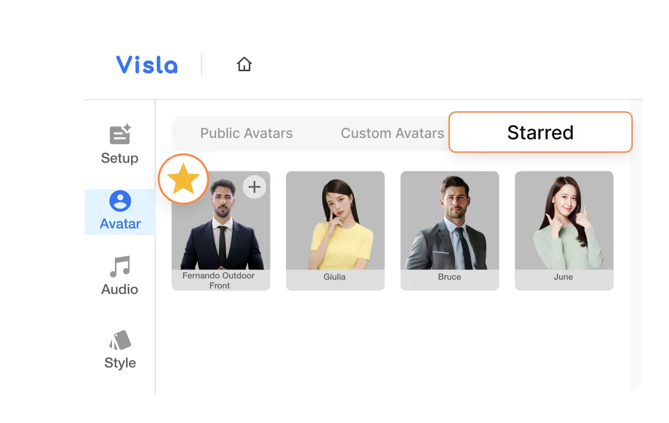The height and width of the screenshot is (423, 669).
Task: Click the Giulia name label
Action: tap(335, 277)
